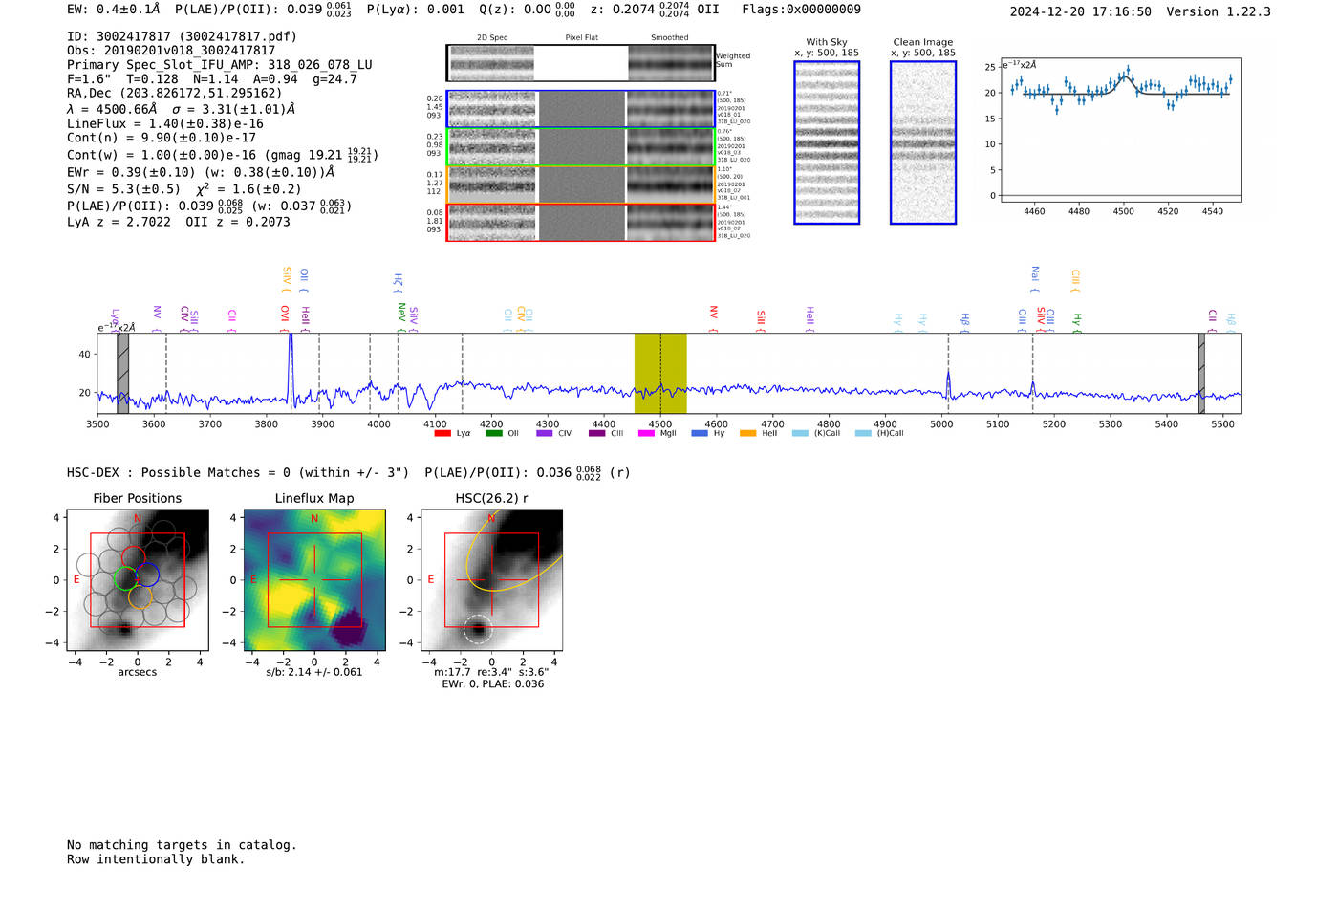Open the HSC(26.2) r image
Image resolution: width=1338 pixels, height=911 pixels.
point(491,580)
